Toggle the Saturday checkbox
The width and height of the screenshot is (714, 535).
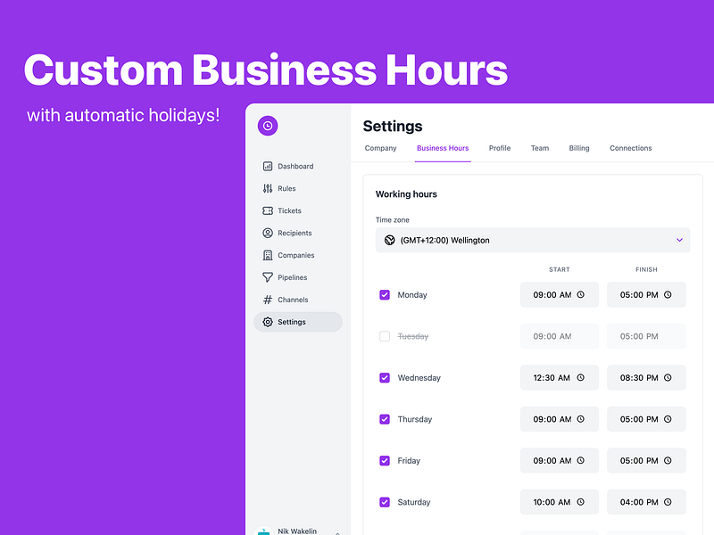pos(385,502)
